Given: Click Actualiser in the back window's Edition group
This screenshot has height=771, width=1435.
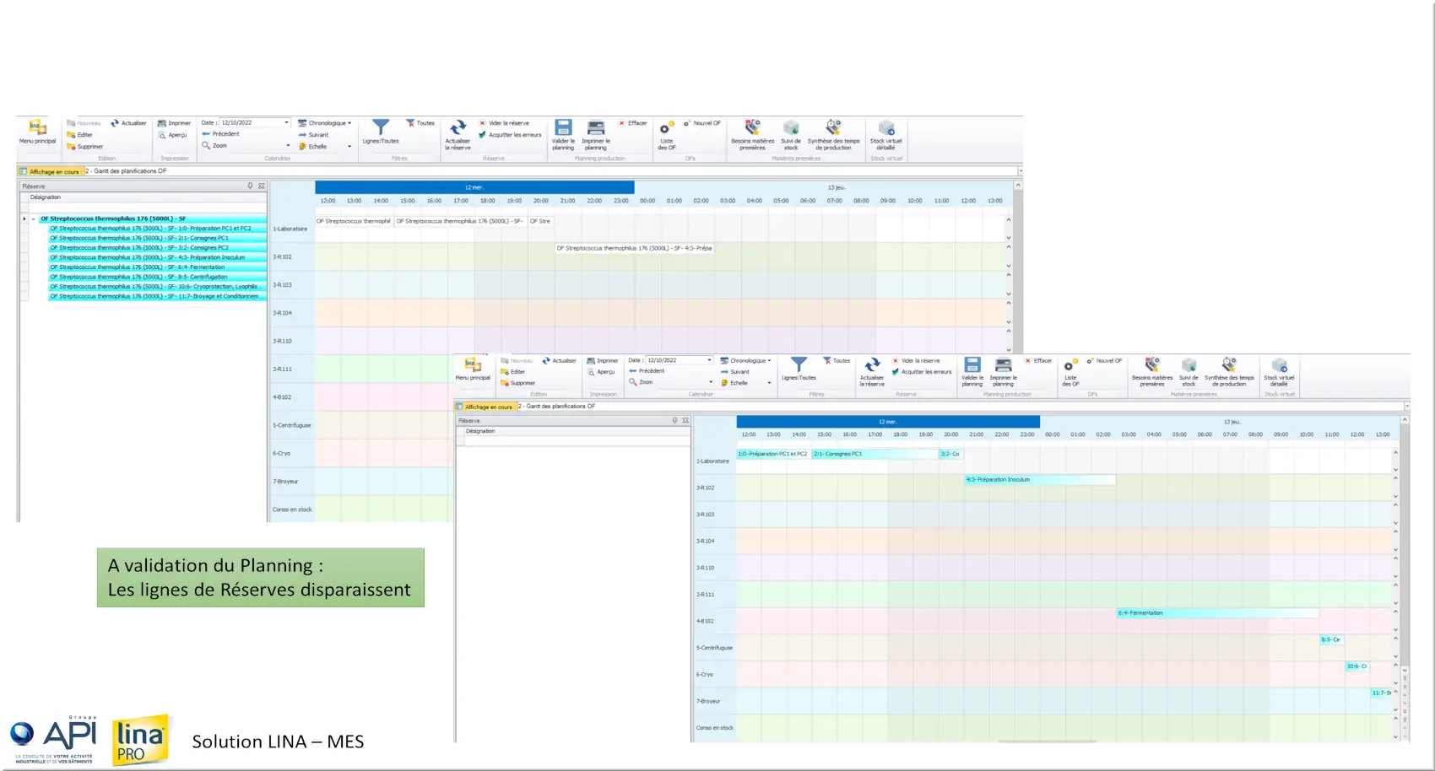Looking at the screenshot, I should coord(129,123).
